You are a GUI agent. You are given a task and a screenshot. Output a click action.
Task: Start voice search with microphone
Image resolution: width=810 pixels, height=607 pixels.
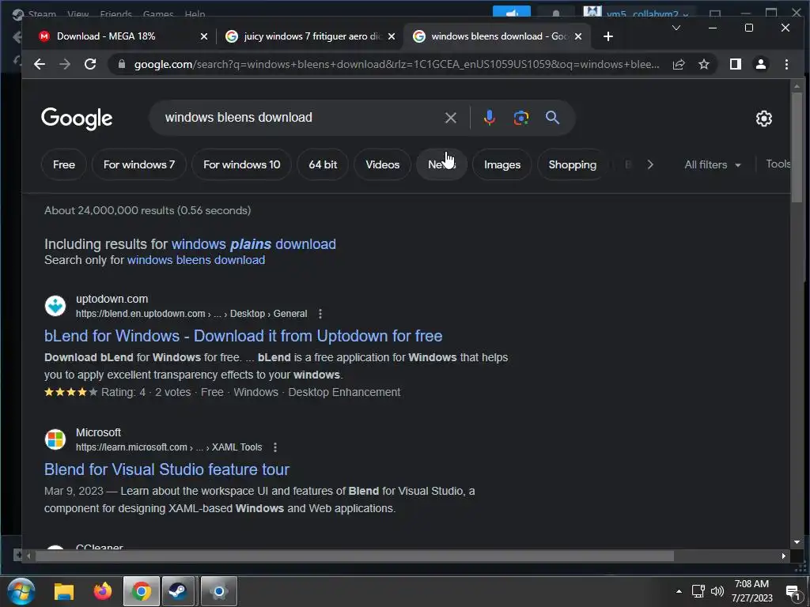489,118
